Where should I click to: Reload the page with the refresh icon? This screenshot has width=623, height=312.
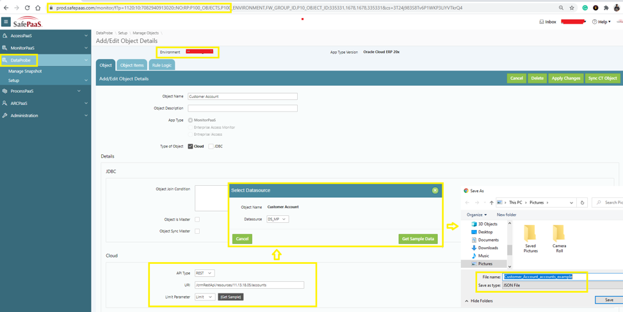28,8
